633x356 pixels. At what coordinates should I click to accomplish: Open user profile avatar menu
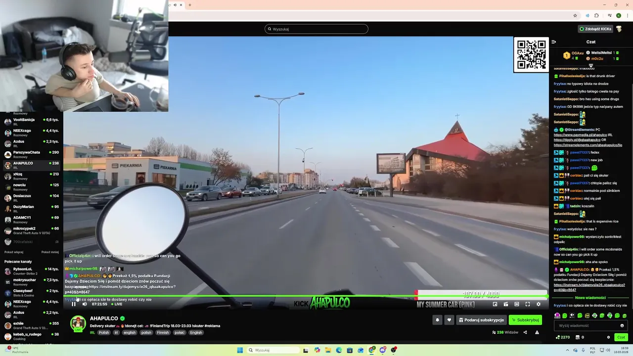click(619, 29)
